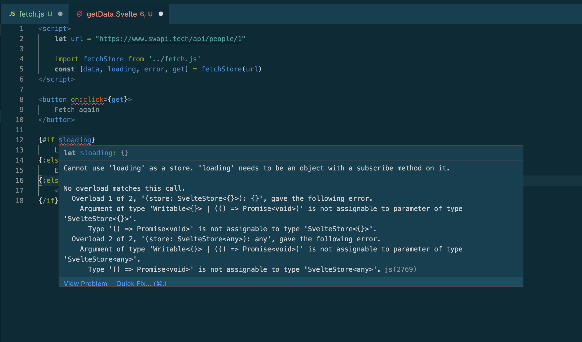
Task: Switch to the fetch.js tab
Action: 32,14
